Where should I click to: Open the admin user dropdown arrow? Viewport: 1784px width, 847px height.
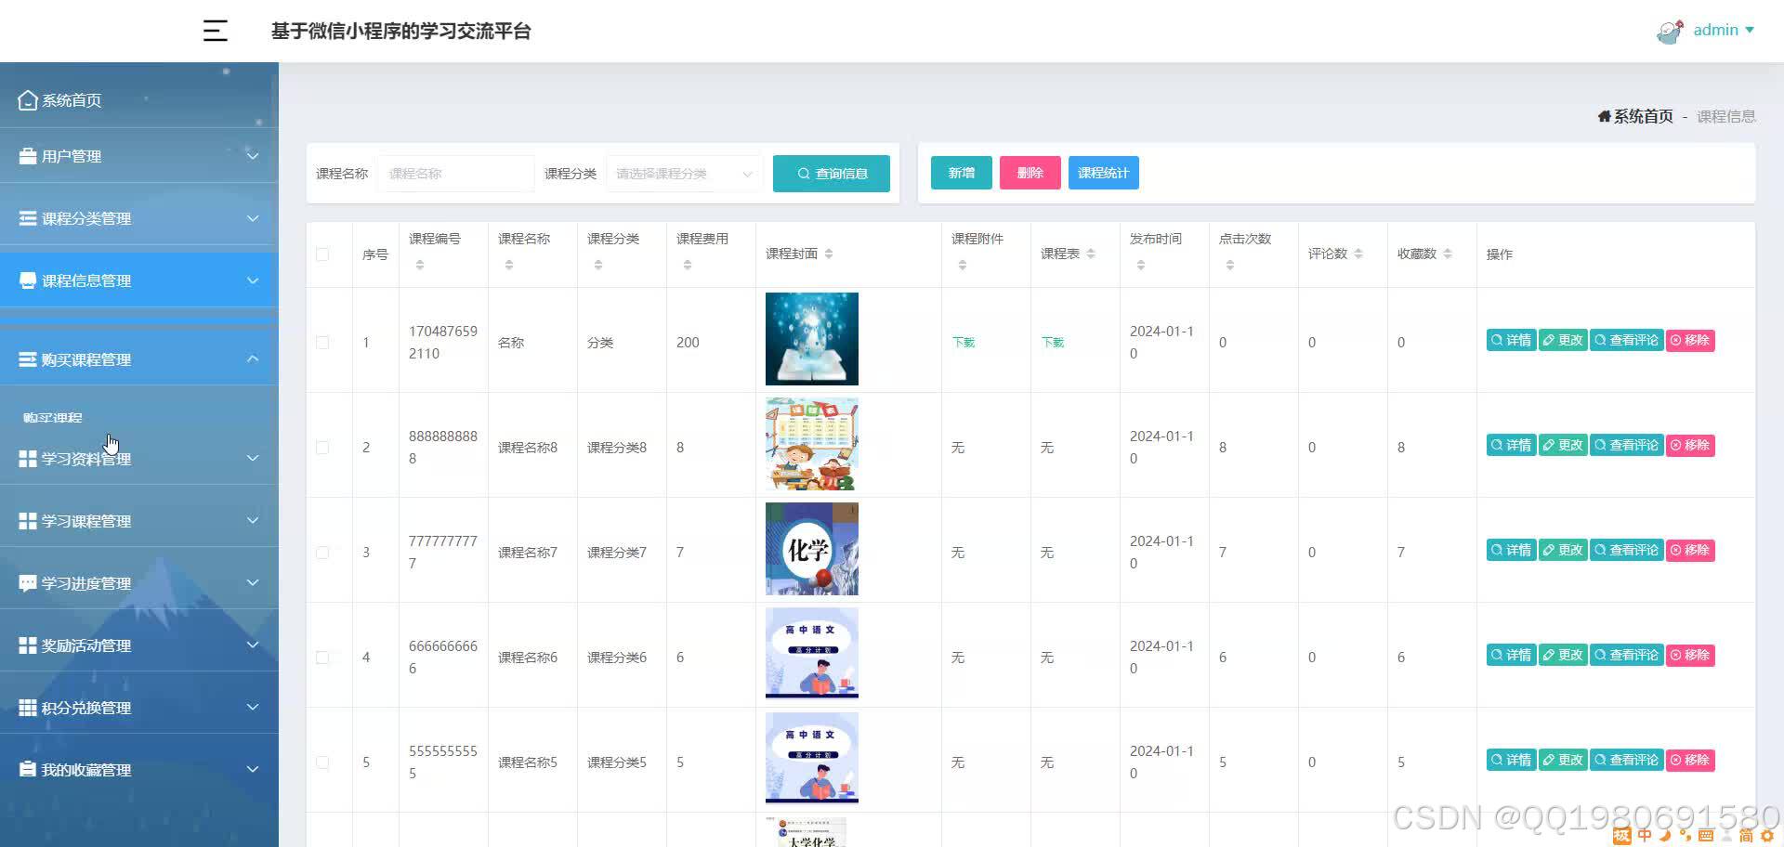[x=1750, y=30]
